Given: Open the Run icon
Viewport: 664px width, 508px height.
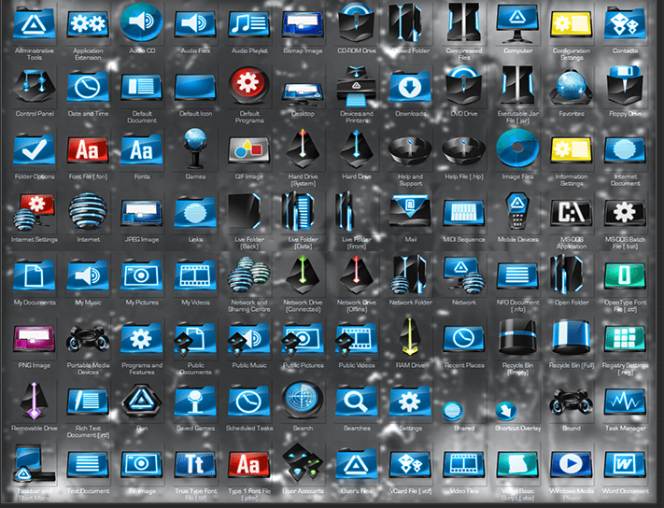Looking at the screenshot, I should [x=142, y=400].
